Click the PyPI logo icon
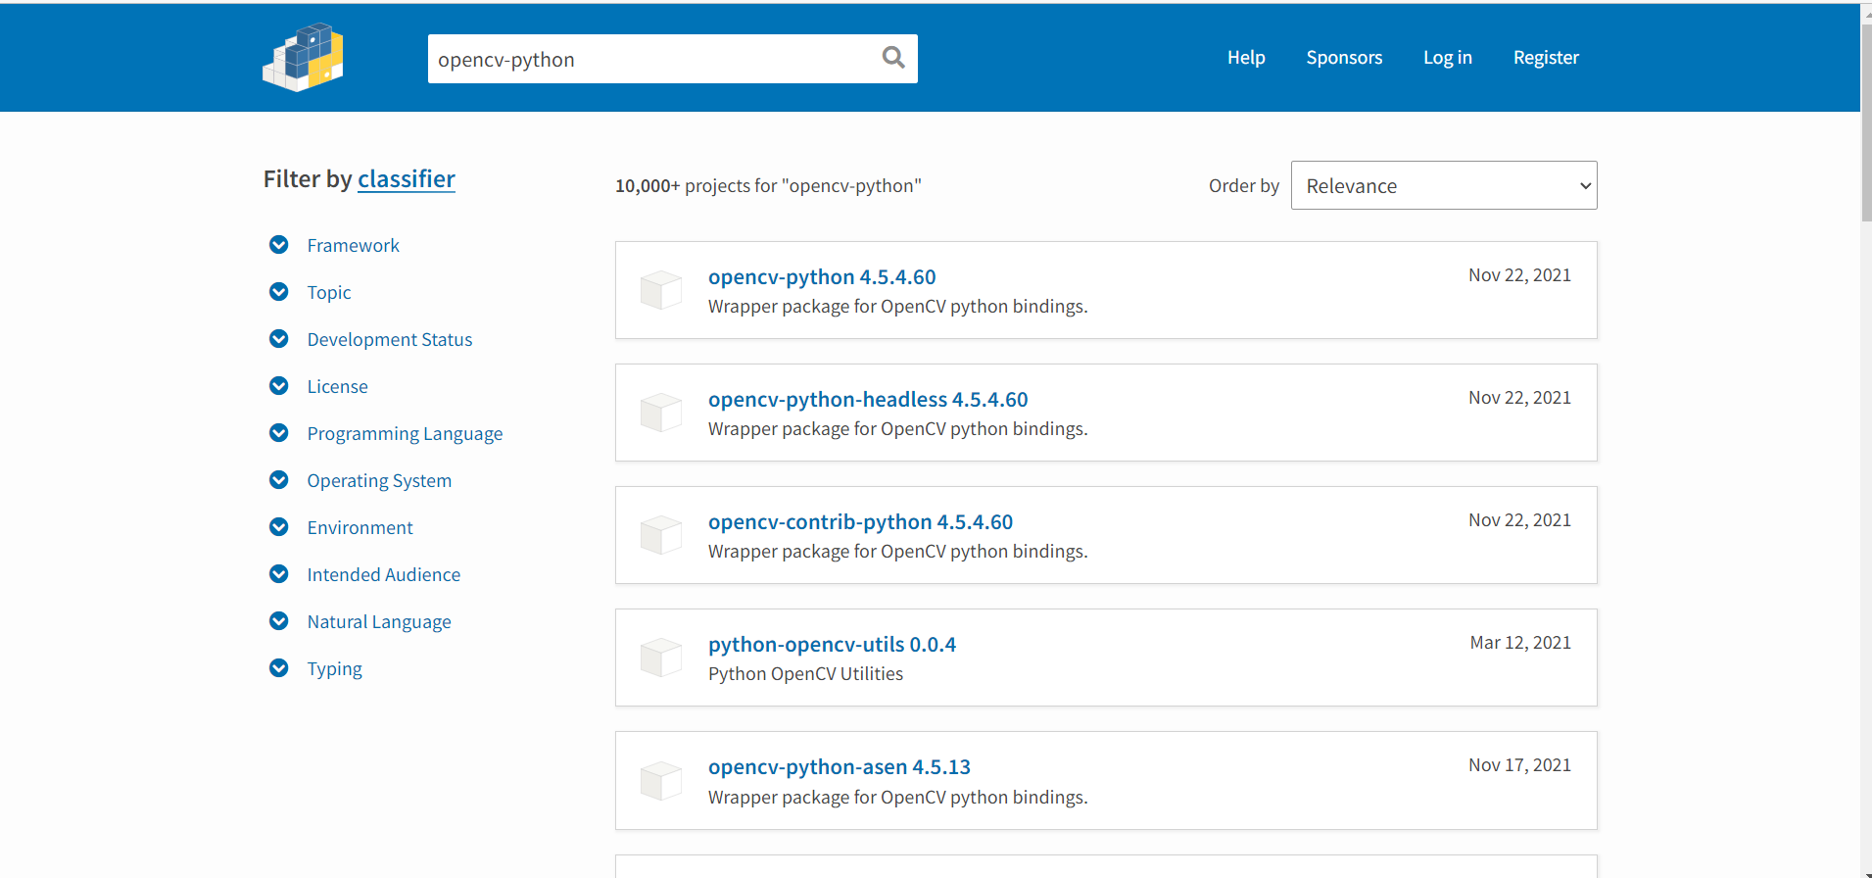Viewport: 1872px width, 878px height. tap(303, 57)
